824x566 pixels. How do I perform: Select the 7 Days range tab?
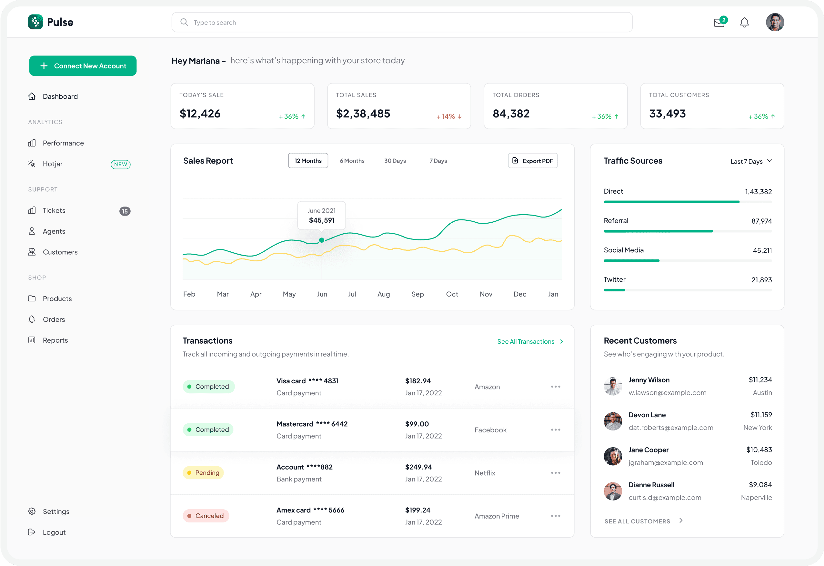[x=438, y=161]
